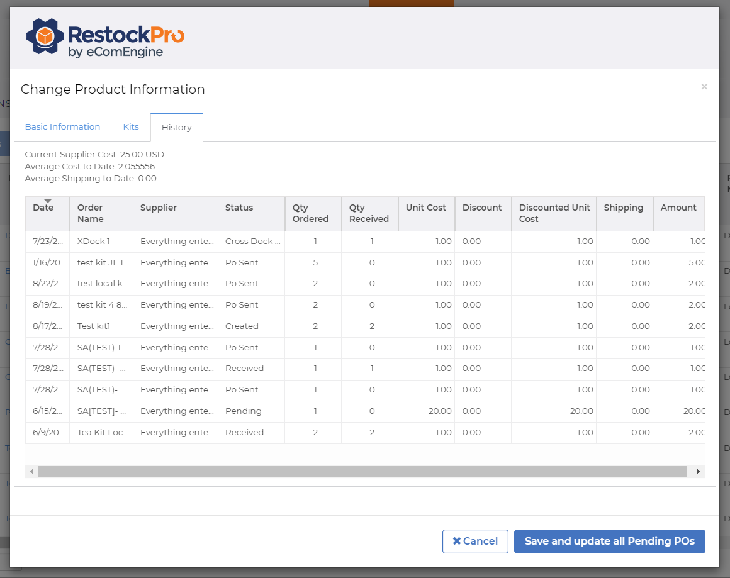Select the XDock 1 order row
The height and width of the screenshot is (578, 730).
click(x=94, y=242)
